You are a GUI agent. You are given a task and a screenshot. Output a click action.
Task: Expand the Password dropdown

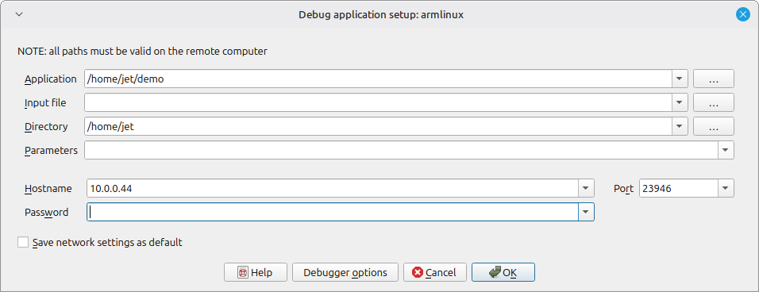(x=586, y=212)
